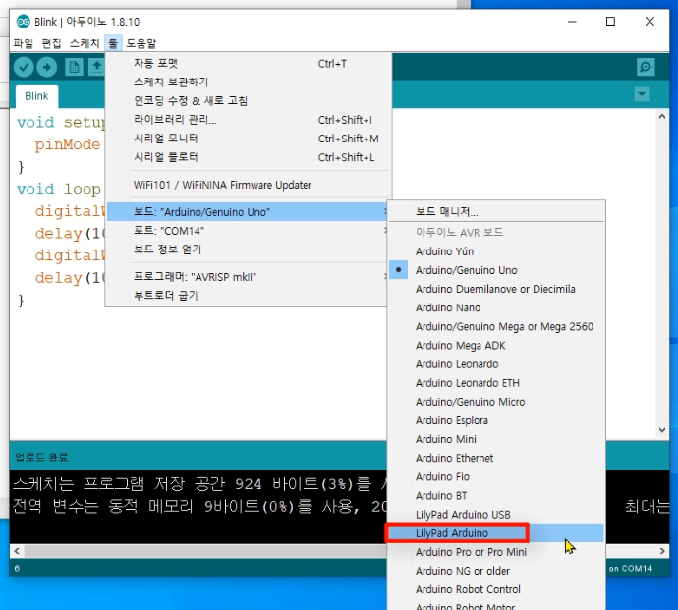Expand the 프로그래머: "AVRISP mkII" submenu
The image size is (678, 610).
(x=247, y=277)
